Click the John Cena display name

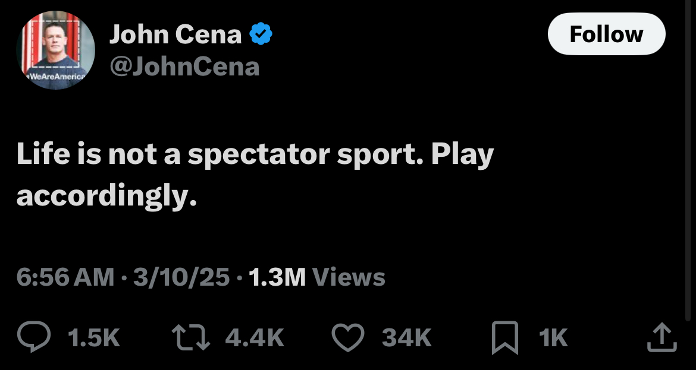click(175, 34)
